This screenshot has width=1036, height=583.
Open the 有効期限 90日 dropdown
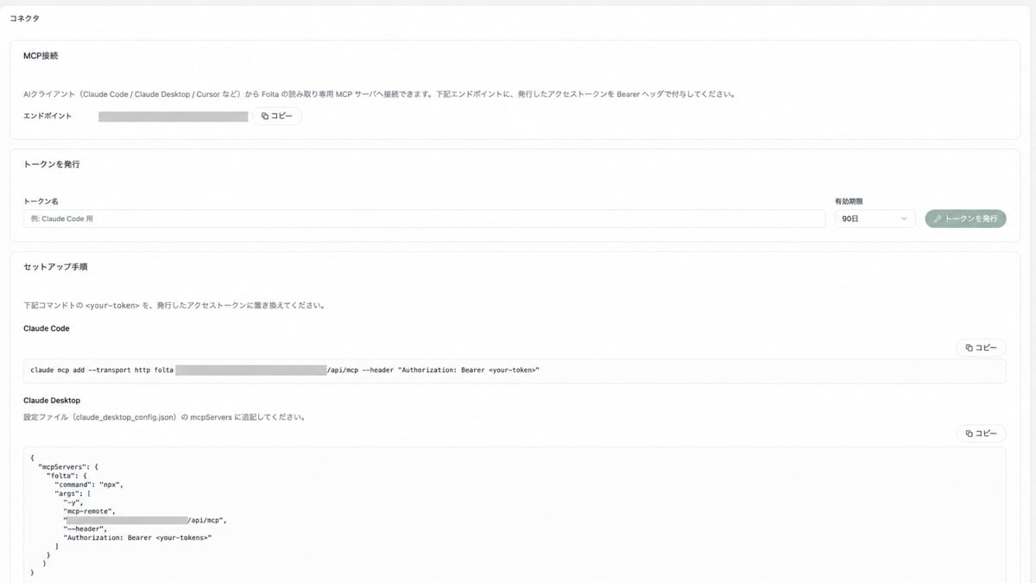875,219
